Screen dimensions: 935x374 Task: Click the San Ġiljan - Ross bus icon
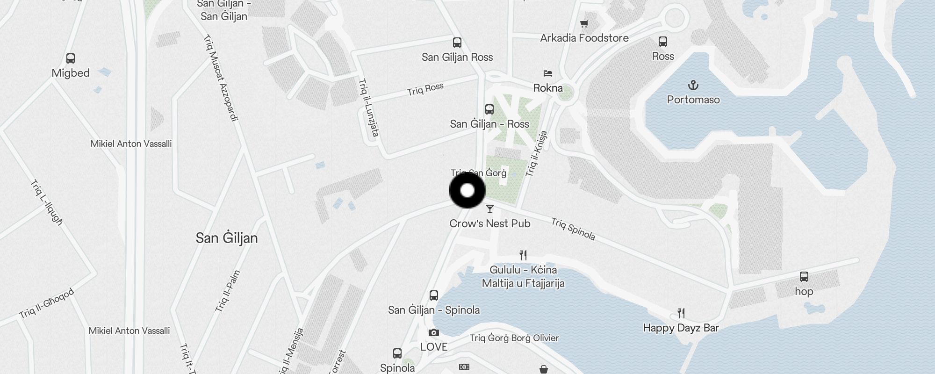coord(489,109)
